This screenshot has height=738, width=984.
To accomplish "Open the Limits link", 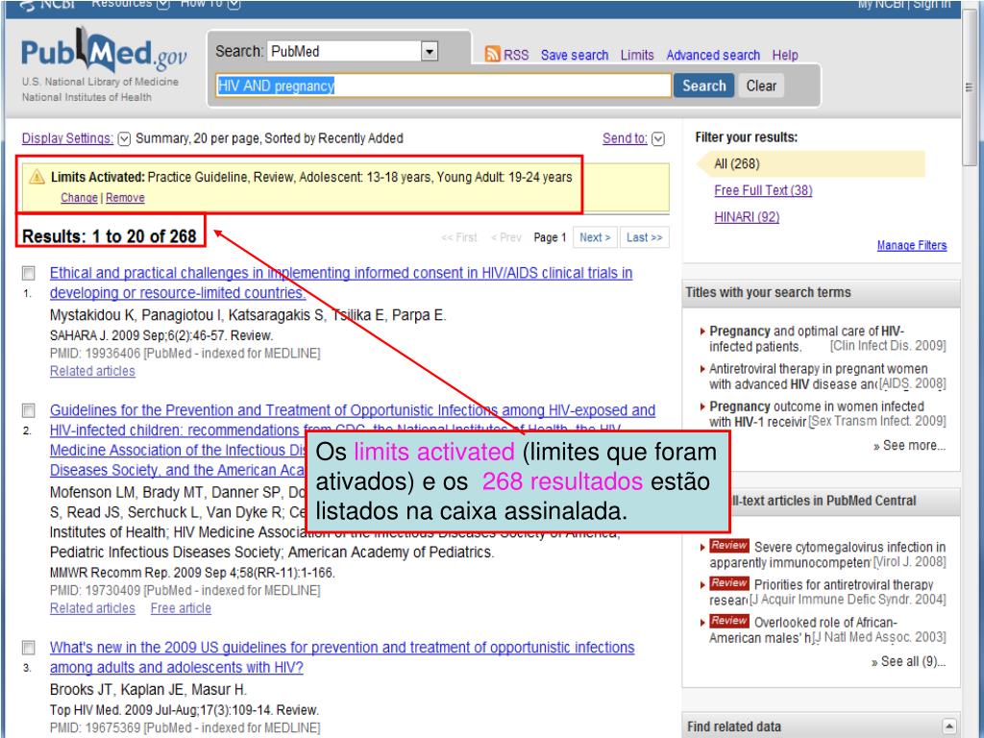I will (x=637, y=55).
